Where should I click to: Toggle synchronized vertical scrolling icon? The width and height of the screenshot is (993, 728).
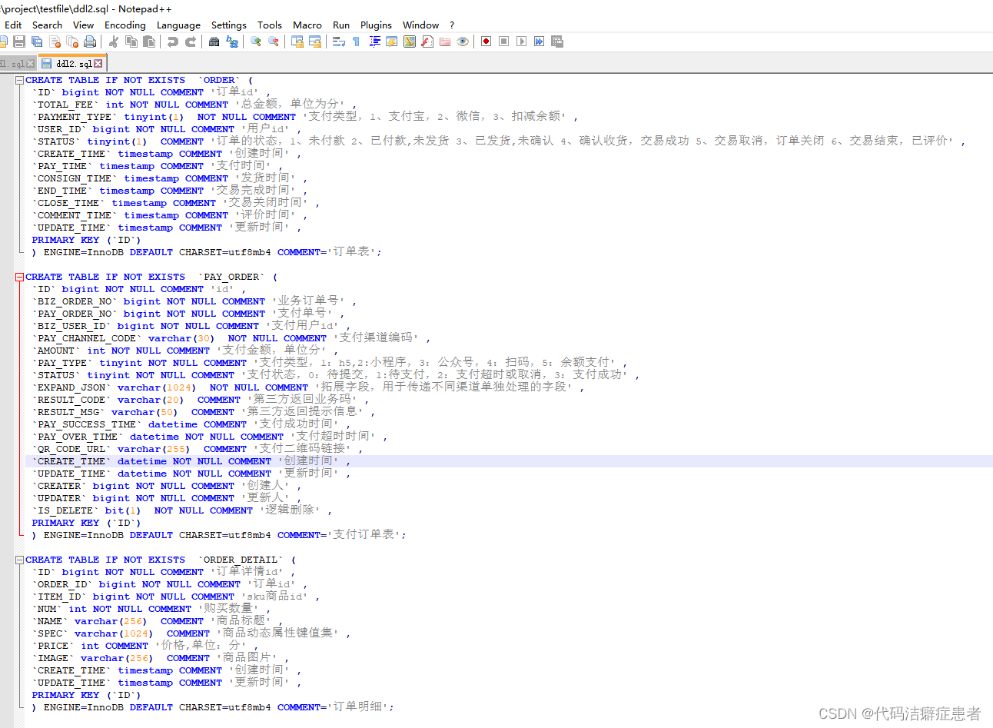pyautogui.click(x=297, y=42)
